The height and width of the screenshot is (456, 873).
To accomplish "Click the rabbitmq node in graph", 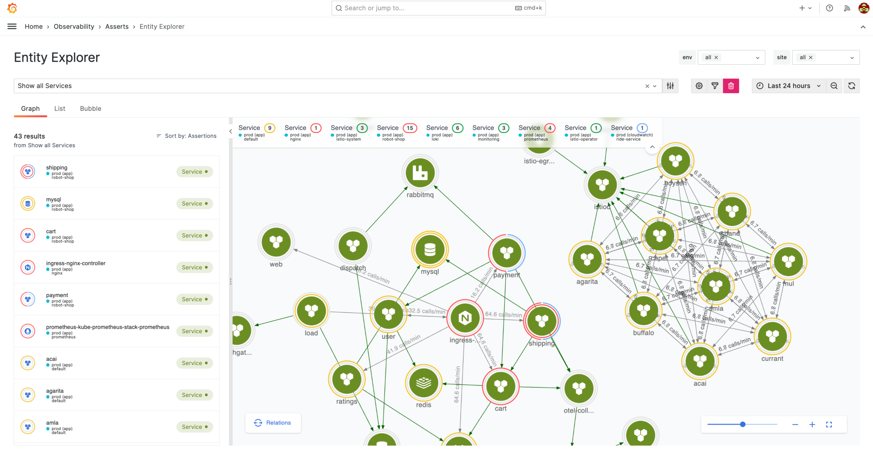I will pos(420,173).
